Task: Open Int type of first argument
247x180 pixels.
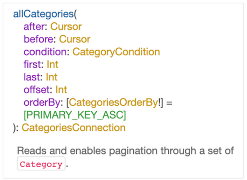Action: click(x=53, y=64)
